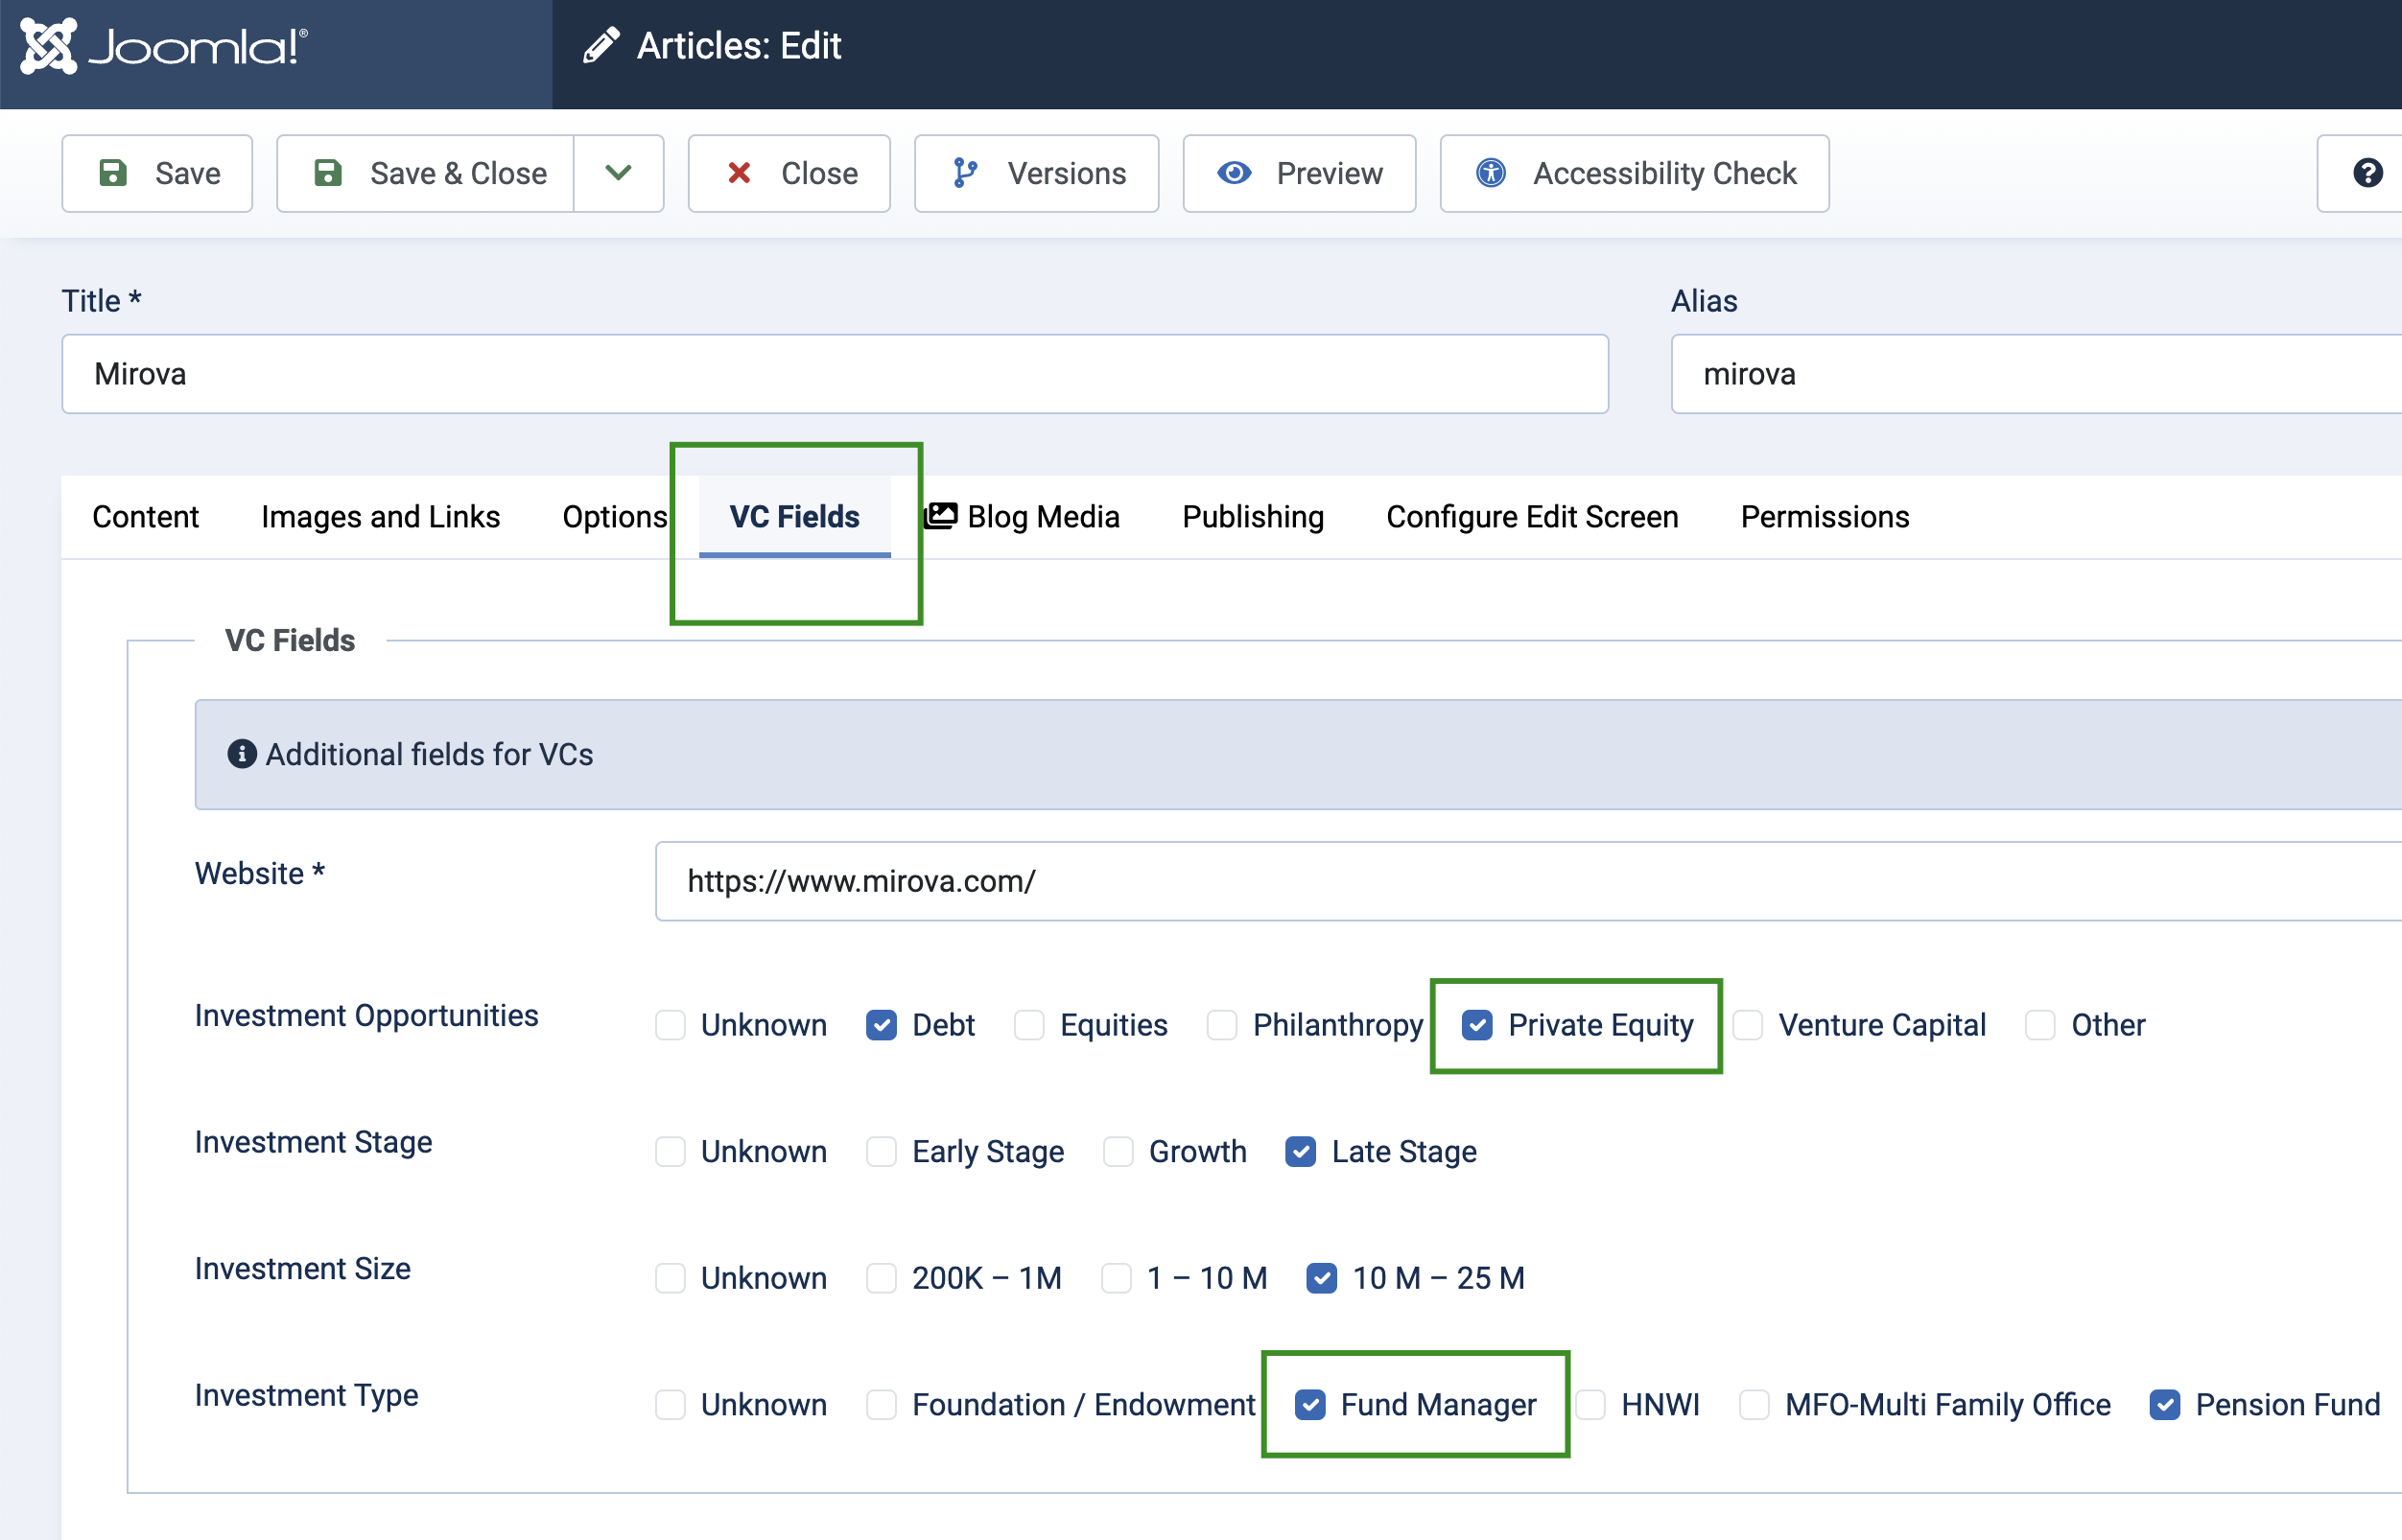Expand the Save & Close dropdown arrow
2402x1540 pixels.
click(x=619, y=173)
